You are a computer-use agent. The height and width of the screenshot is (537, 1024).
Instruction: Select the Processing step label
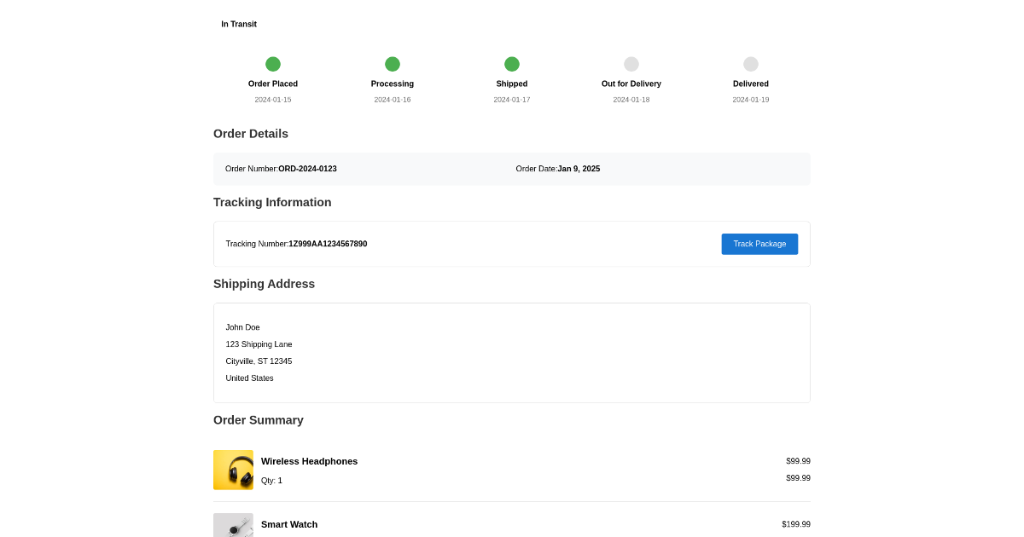point(393,84)
